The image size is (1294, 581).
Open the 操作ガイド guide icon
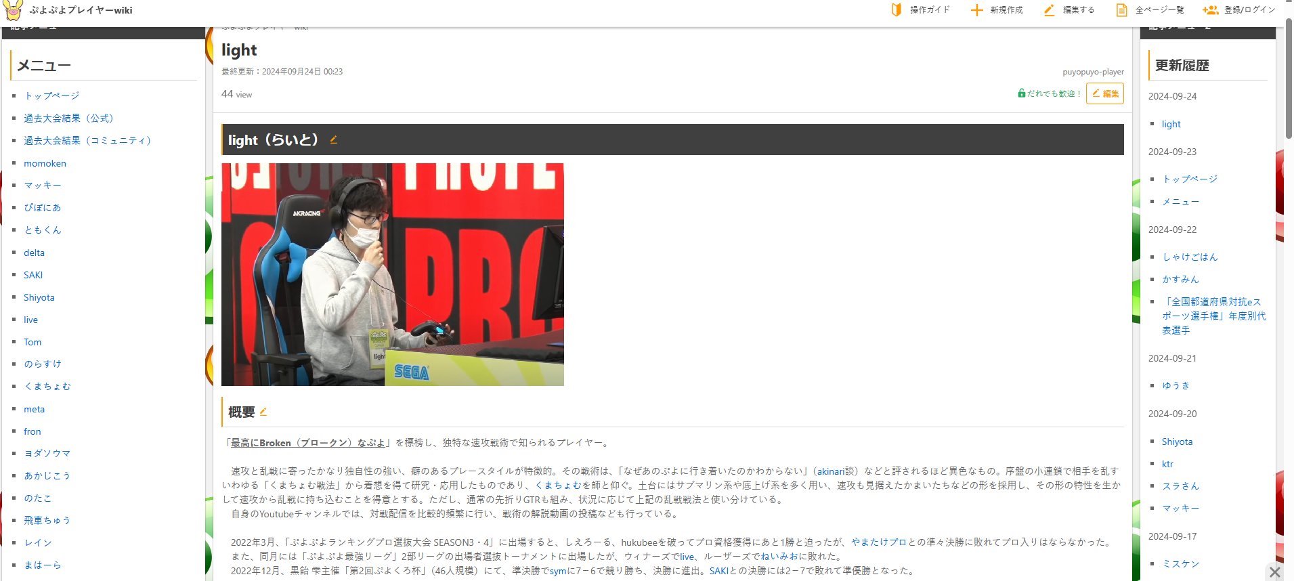(897, 10)
